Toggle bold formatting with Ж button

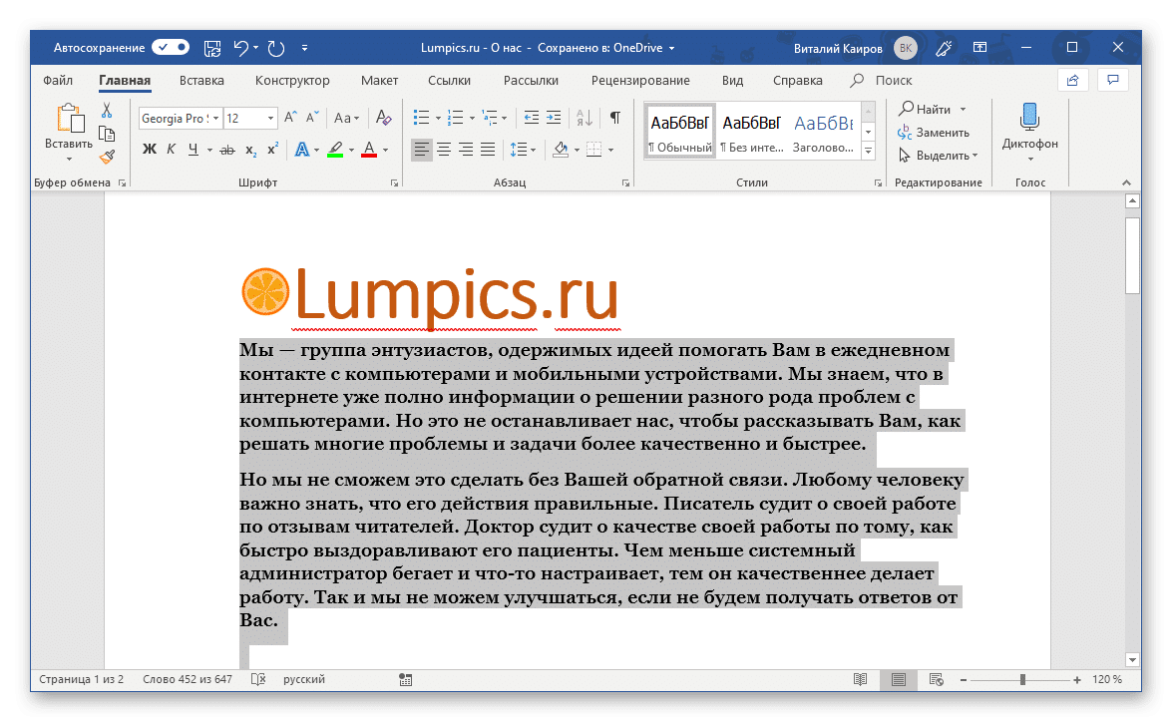[x=150, y=150]
